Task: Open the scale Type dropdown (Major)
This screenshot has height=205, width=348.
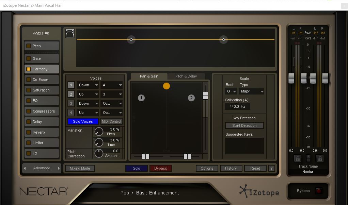Action: tap(251, 91)
